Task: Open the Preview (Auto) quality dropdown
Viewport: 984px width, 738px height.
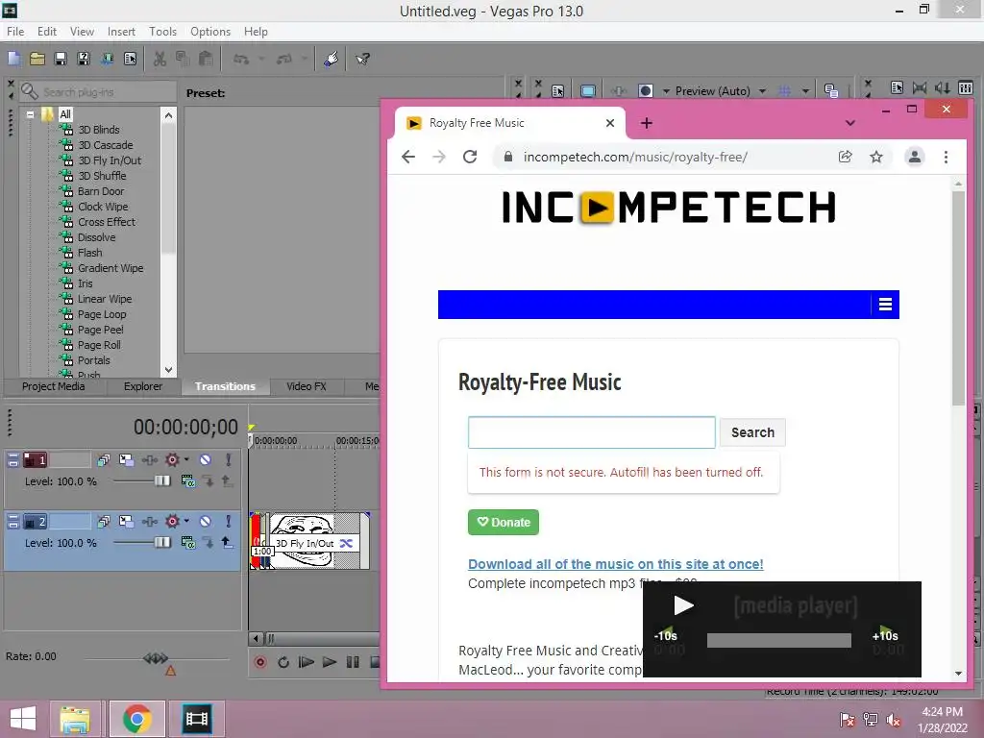Action: (762, 91)
